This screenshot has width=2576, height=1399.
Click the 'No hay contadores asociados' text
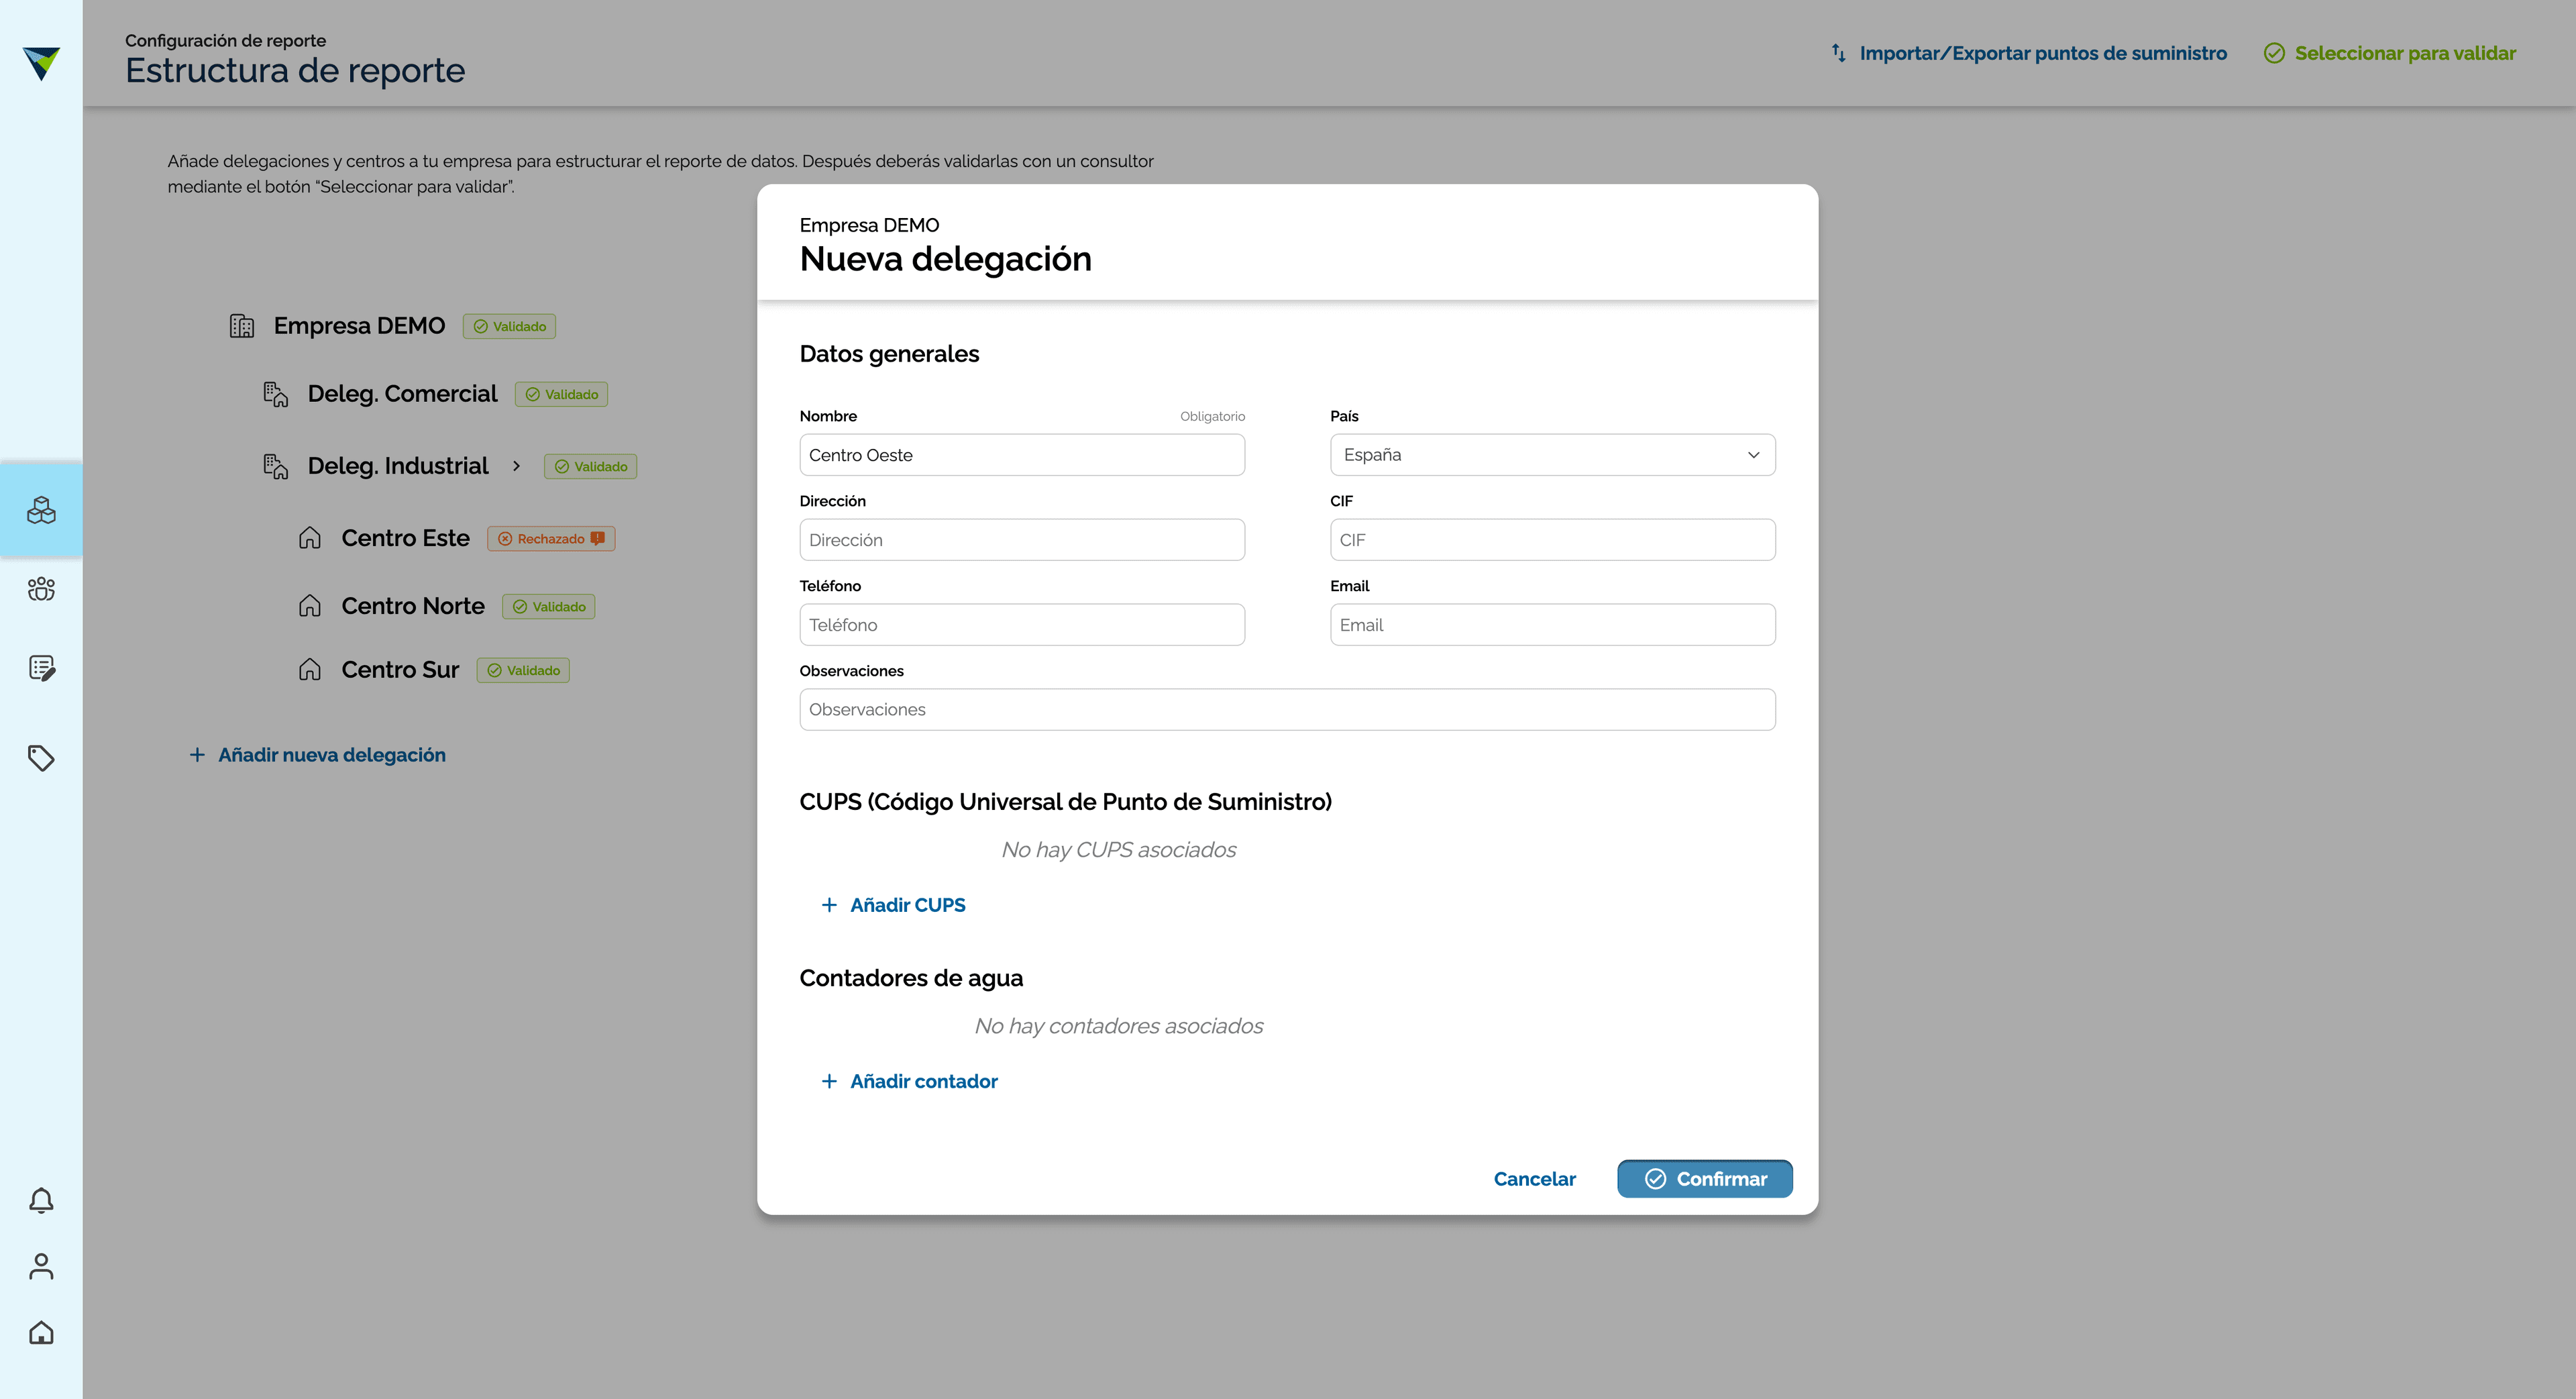1118,1026
